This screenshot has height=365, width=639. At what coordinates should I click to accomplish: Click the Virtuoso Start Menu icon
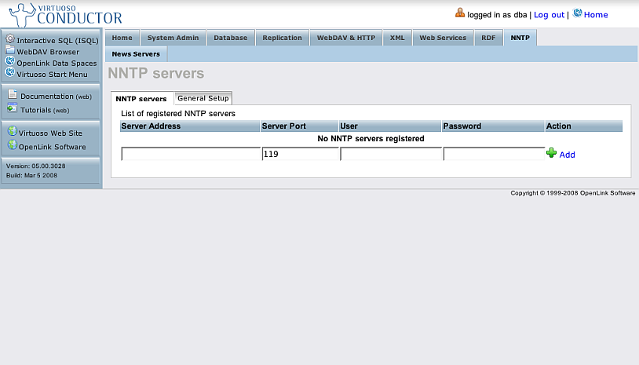(x=10, y=72)
